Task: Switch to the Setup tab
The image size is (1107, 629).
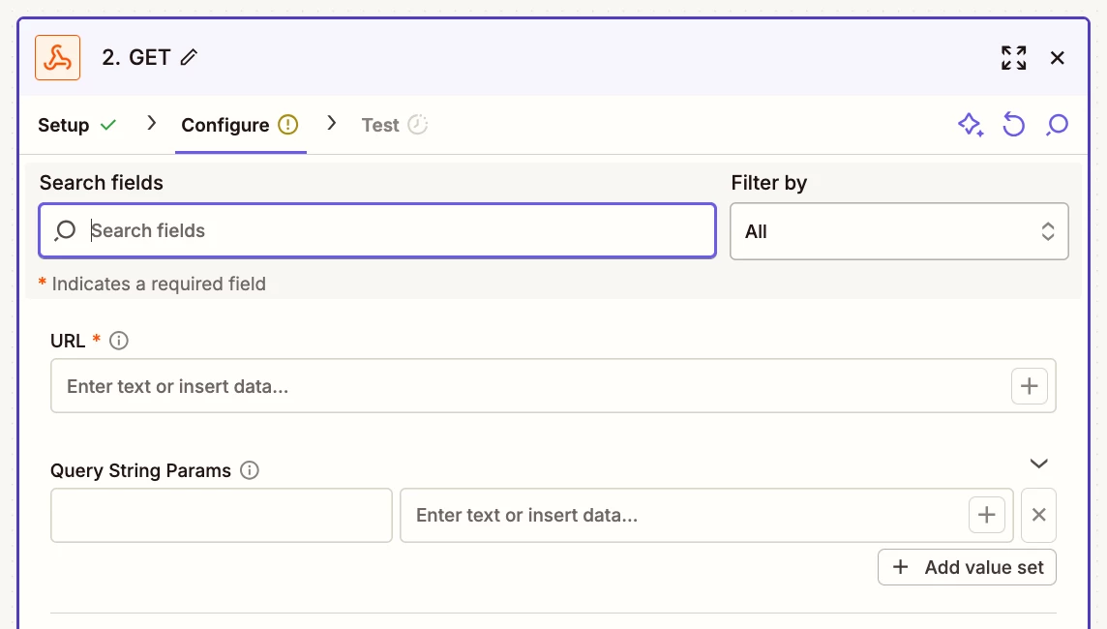Action: [x=64, y=125]
